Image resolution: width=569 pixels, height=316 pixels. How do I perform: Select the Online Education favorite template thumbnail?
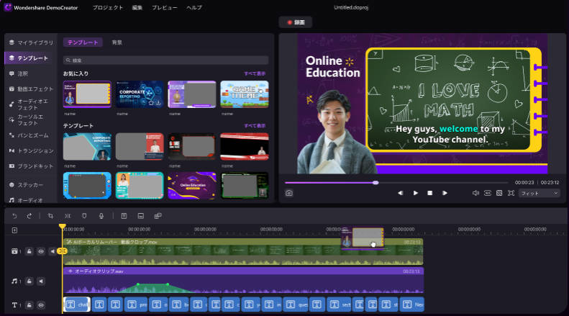[x=87, y=94]
